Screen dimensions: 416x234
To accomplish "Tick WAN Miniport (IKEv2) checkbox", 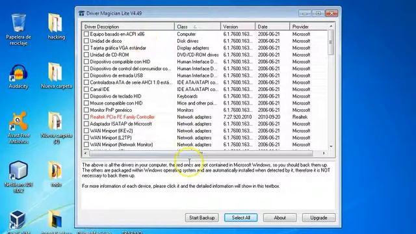I will 86,131.
